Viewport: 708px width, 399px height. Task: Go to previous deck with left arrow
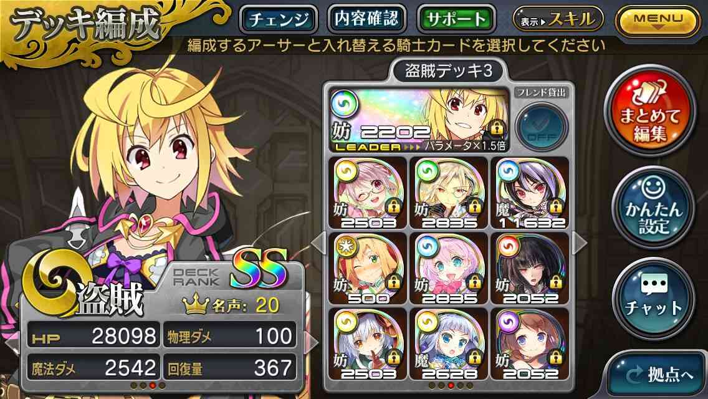pos(318,244)
